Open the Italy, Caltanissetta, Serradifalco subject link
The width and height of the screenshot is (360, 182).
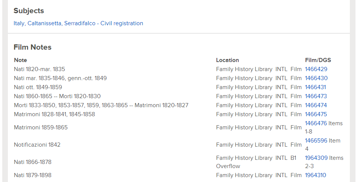(x=78, y=23)
